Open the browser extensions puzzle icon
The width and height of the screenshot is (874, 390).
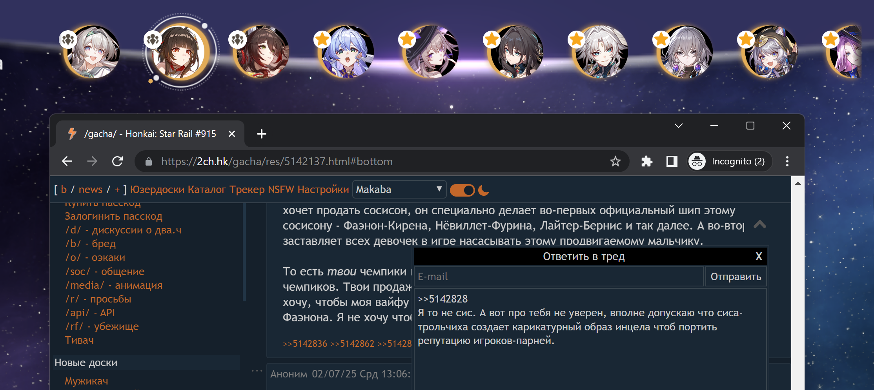(646, 161)
